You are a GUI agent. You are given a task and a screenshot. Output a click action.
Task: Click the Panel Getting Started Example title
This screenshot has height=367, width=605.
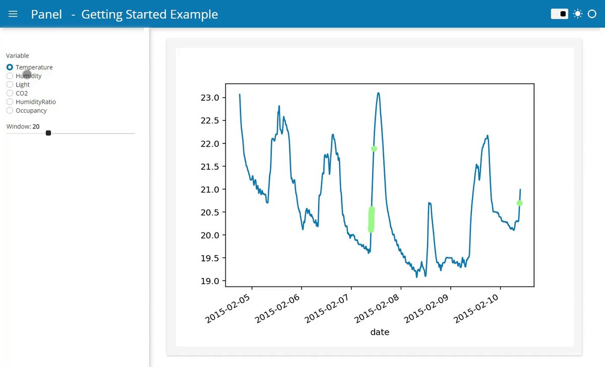point(125,14)
